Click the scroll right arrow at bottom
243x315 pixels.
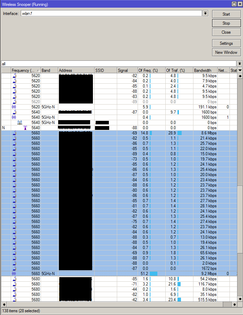click(235, 304)
